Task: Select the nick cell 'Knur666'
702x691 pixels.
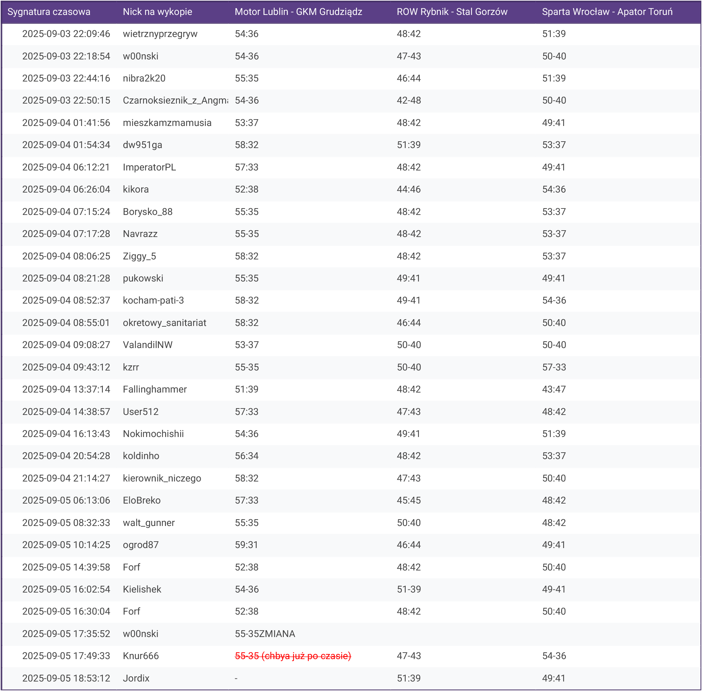Action: point(141,656)
